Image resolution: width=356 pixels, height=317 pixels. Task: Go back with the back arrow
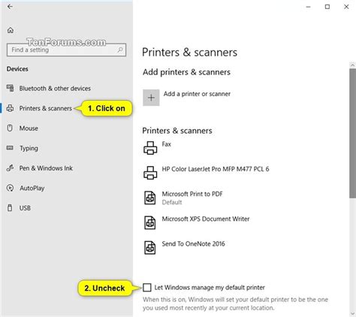pyautogui.click(x=10, y=7)
